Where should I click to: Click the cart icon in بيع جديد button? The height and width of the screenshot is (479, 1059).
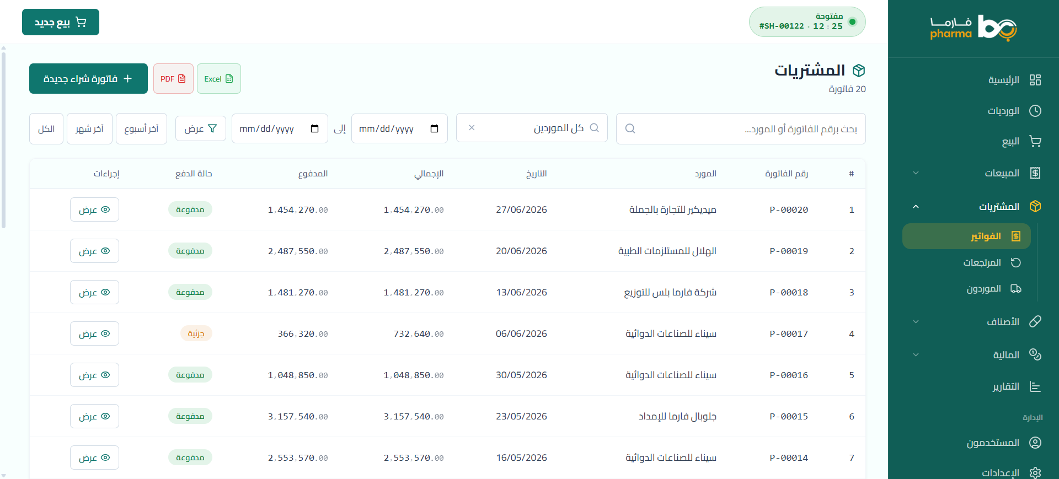[x=81, y=22]
